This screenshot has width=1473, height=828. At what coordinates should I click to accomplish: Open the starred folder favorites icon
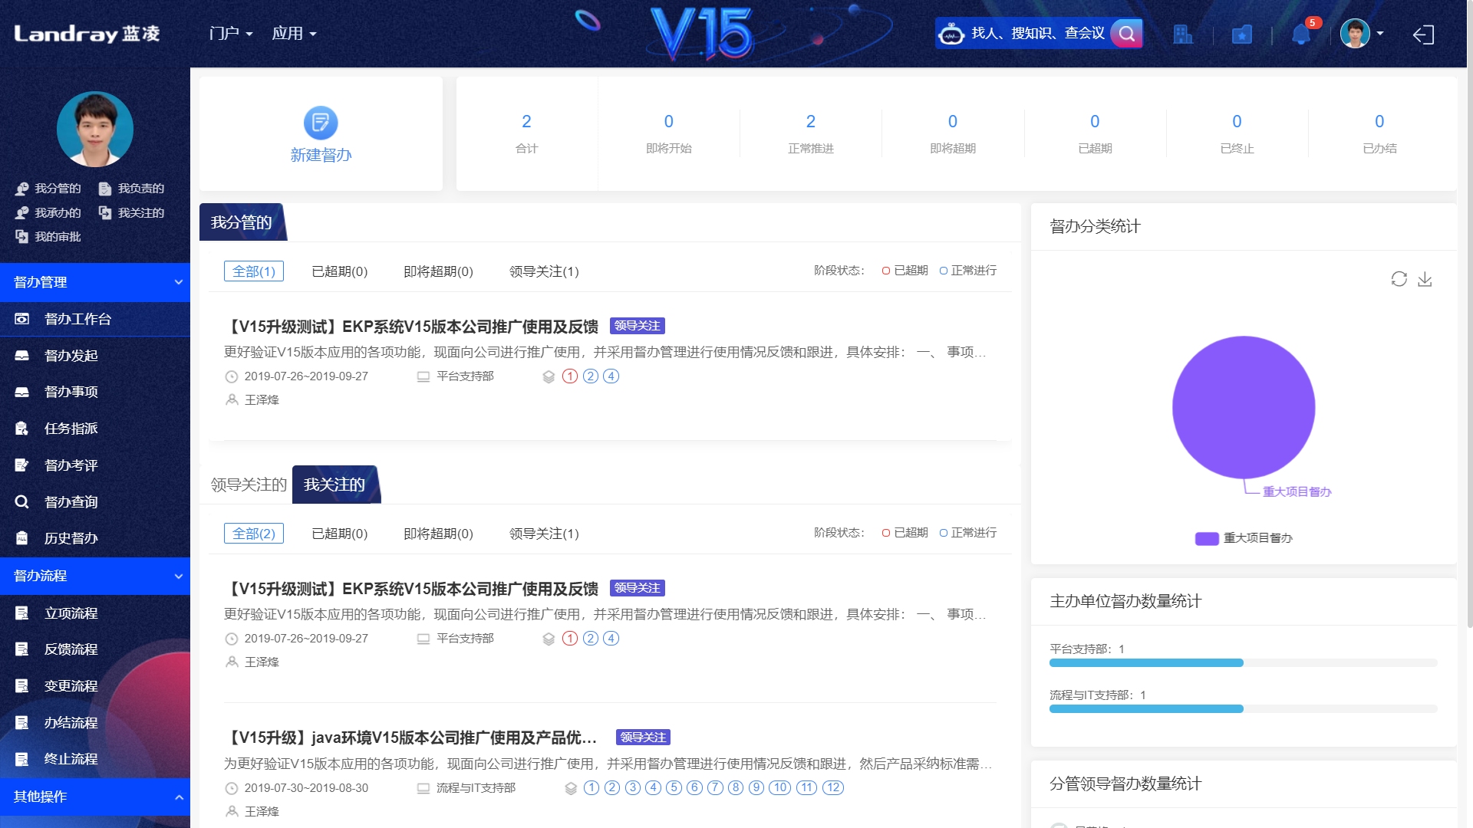pos(1241,34)
